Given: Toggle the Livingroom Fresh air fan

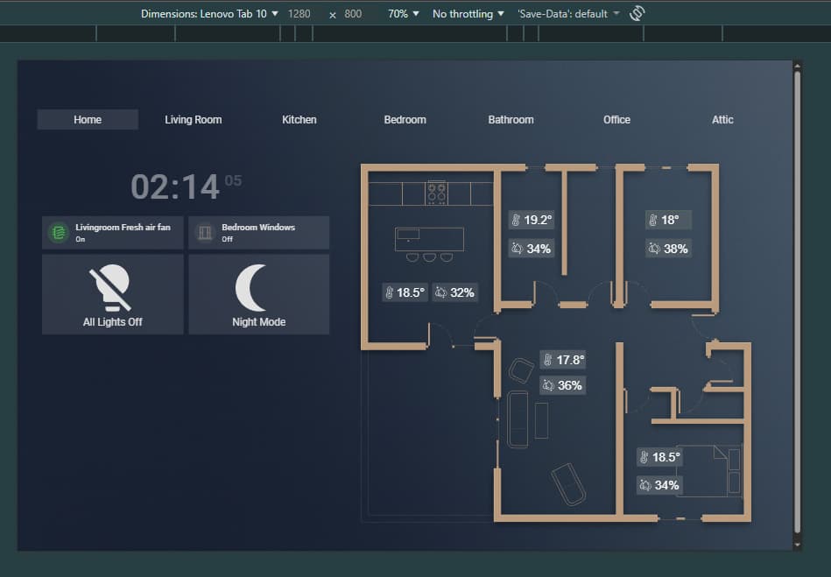Looking at the screenshot, I should pyautogui.click(x=113, y=233).
